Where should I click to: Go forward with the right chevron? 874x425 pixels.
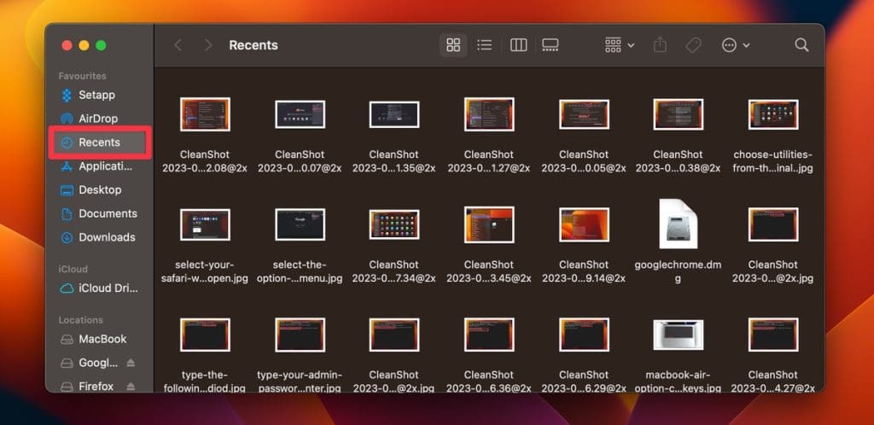tap(207, 45)
